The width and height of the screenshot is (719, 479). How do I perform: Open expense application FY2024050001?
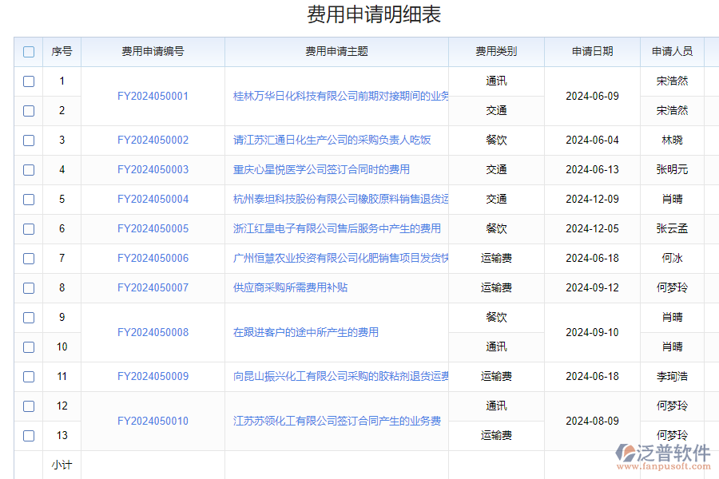coord(153,96)
